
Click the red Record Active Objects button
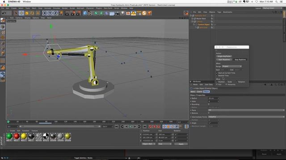pyautogui.click(x=150, y=126)
